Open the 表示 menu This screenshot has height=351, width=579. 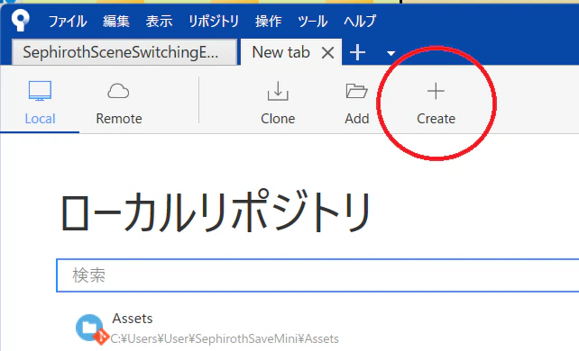[x=159, y=21]
